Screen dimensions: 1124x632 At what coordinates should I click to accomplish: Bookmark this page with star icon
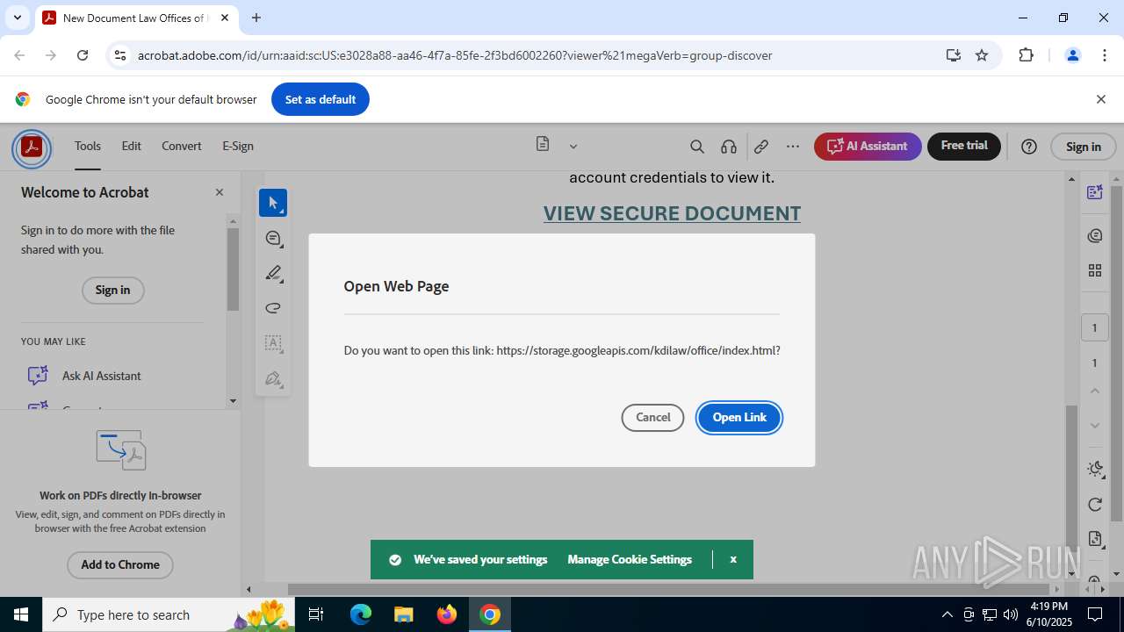[x=982, y=55]
